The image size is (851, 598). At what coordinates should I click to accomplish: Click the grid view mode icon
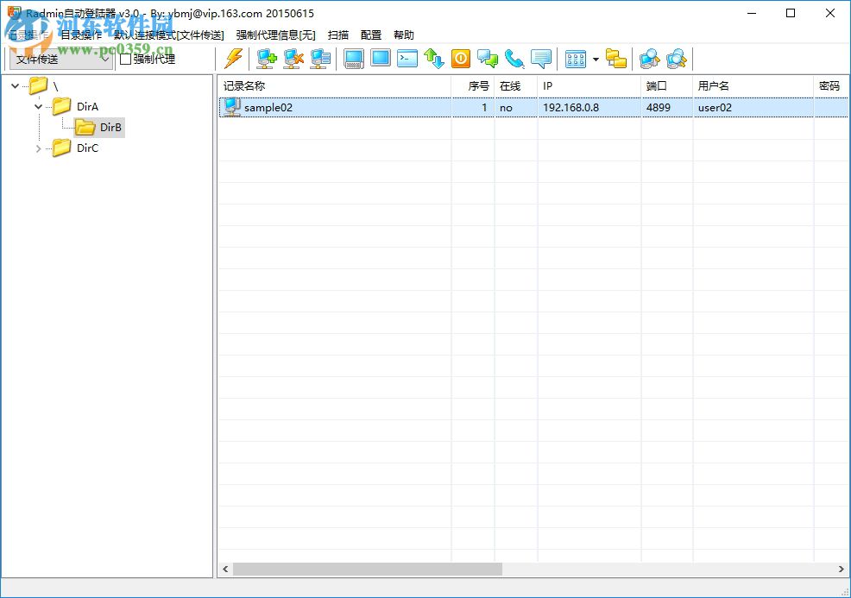pos(576,59)
